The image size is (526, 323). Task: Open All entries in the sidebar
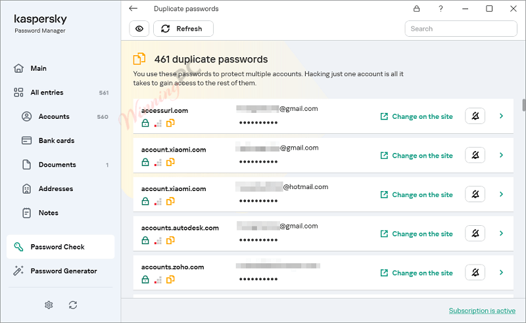coord(60,93)
